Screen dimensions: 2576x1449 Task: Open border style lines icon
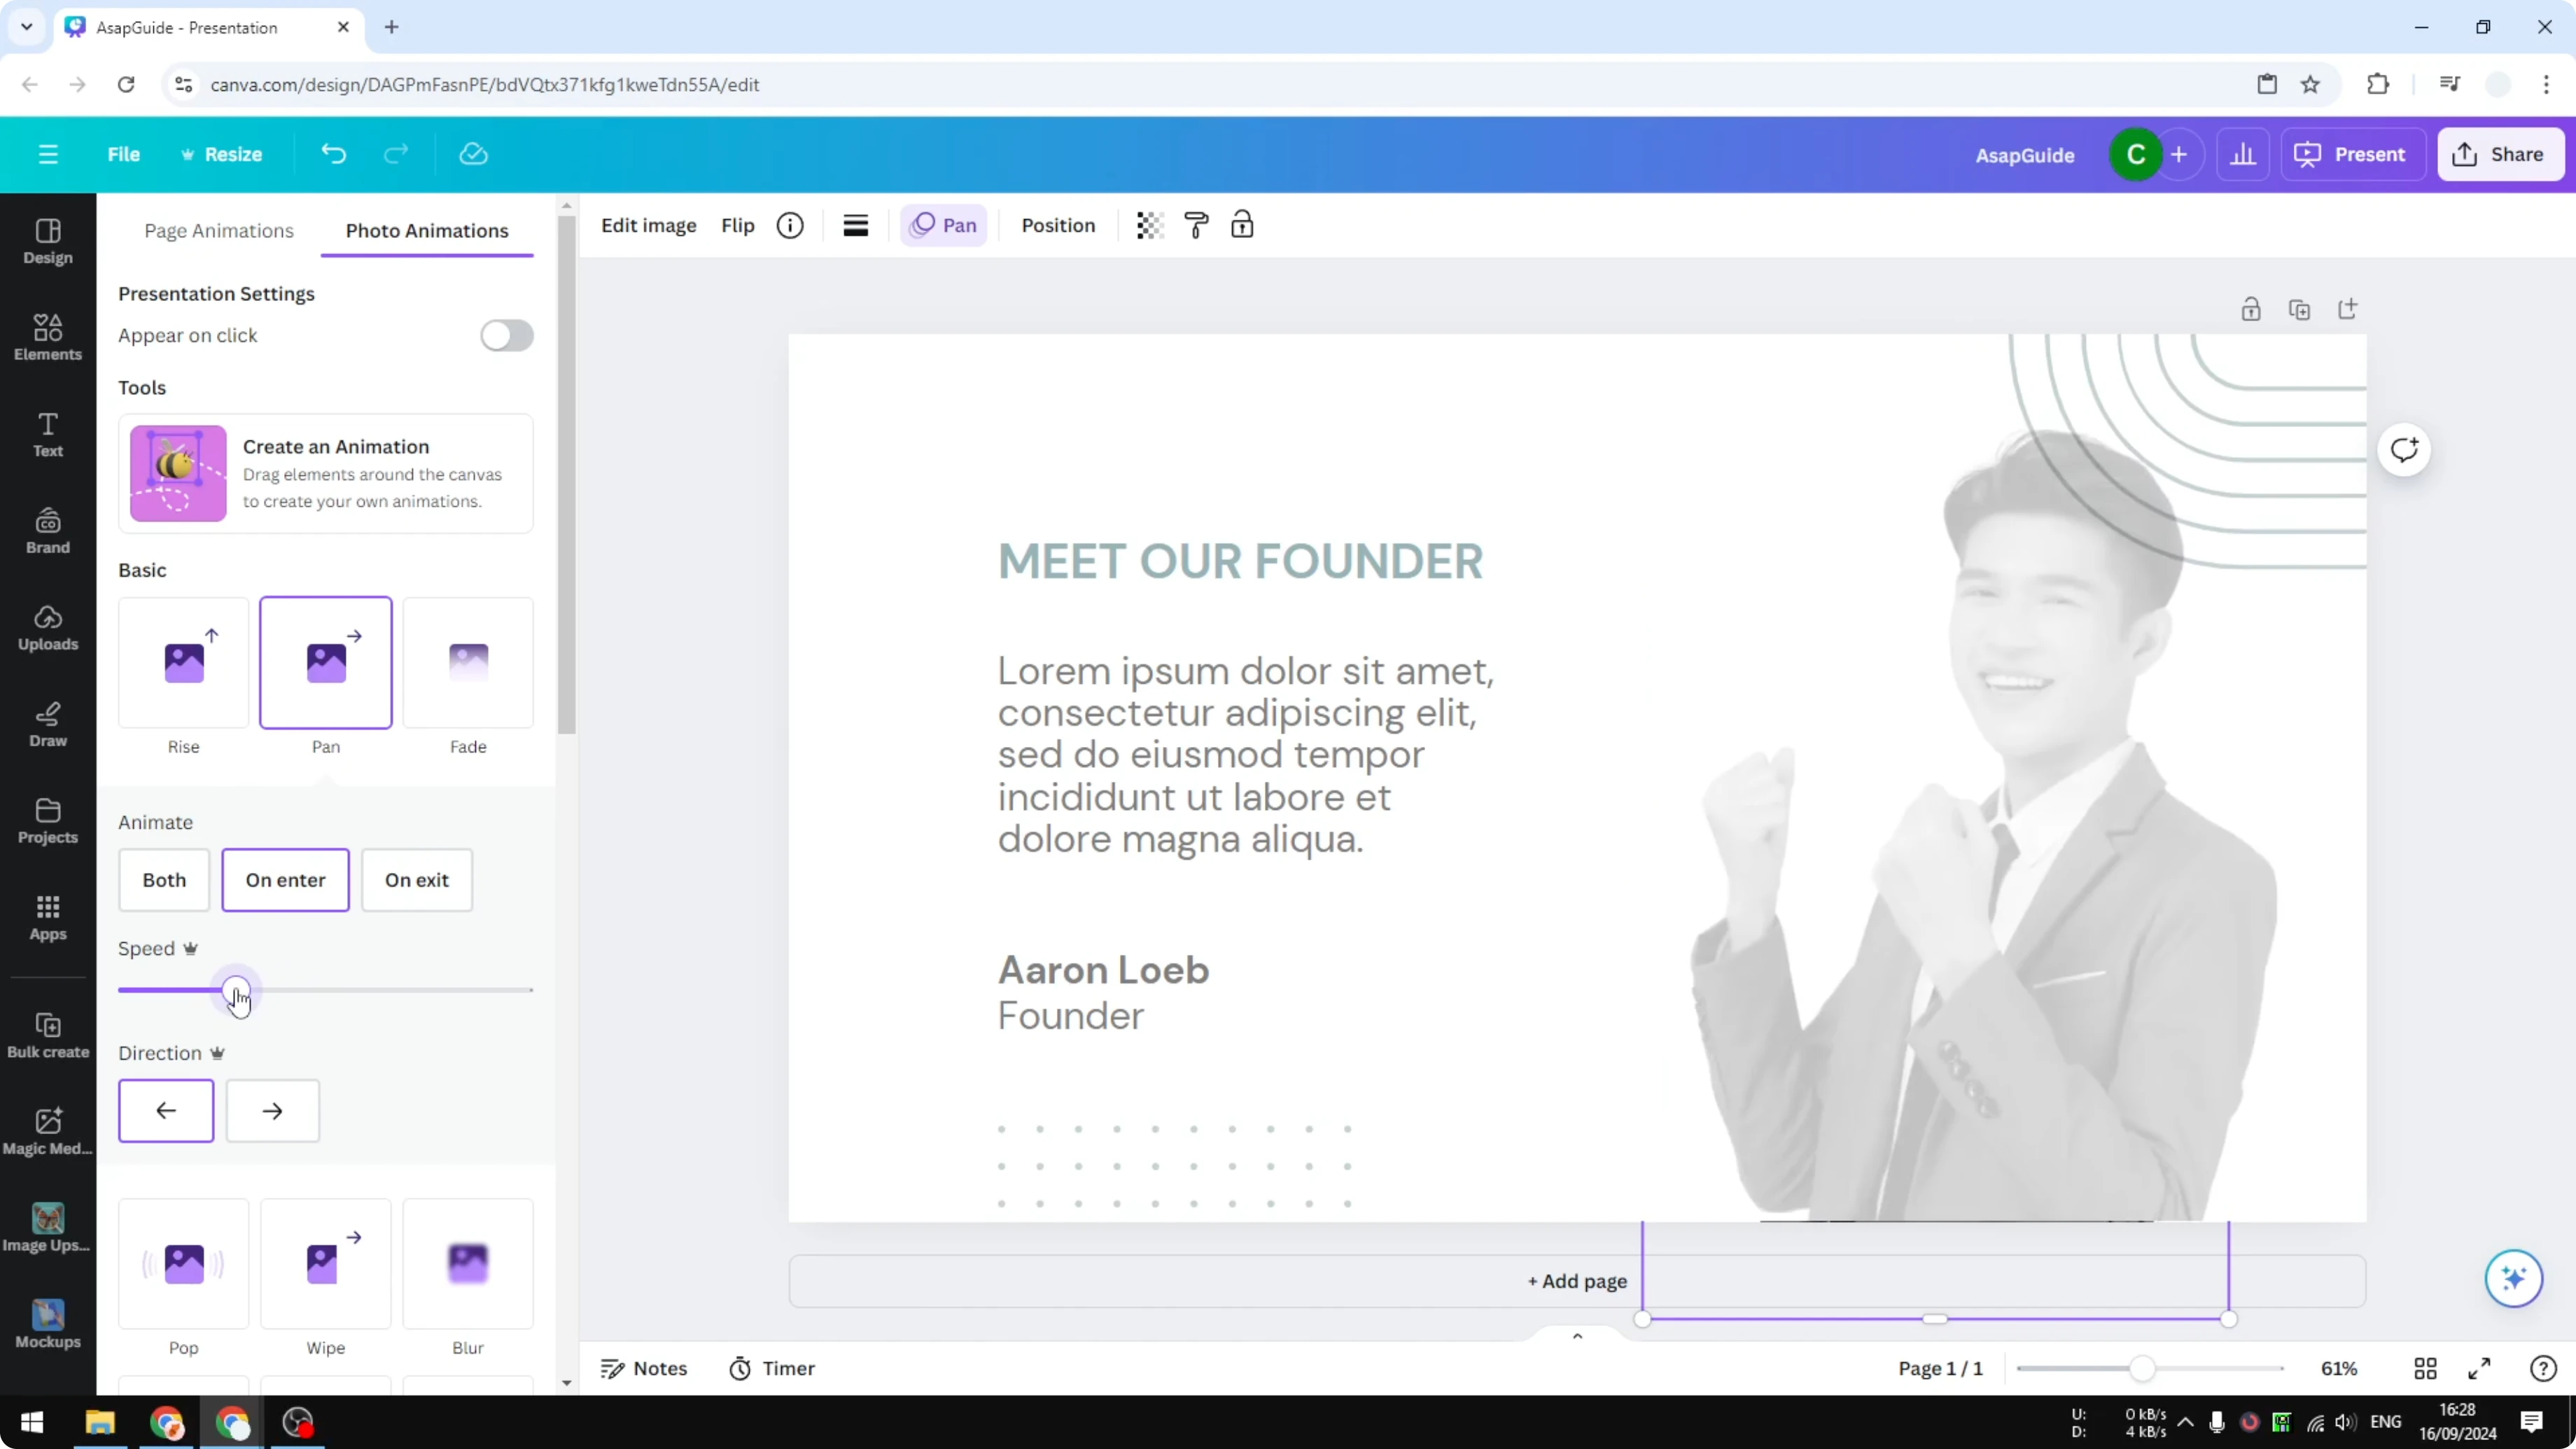click(x=855, y=225)
